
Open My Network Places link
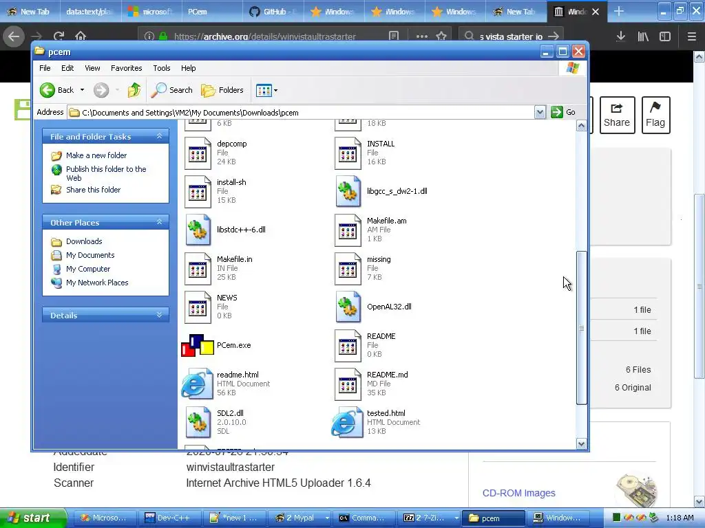(97, 283)
